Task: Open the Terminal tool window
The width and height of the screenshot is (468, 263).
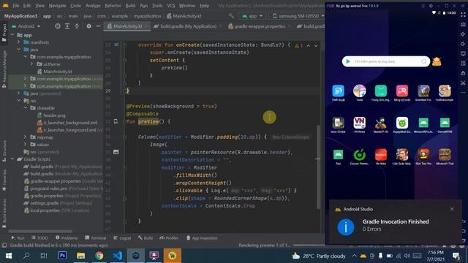Action: 96,237
